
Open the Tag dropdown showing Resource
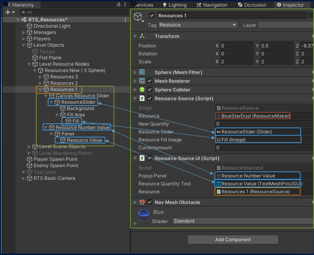(x=198, y=24)
